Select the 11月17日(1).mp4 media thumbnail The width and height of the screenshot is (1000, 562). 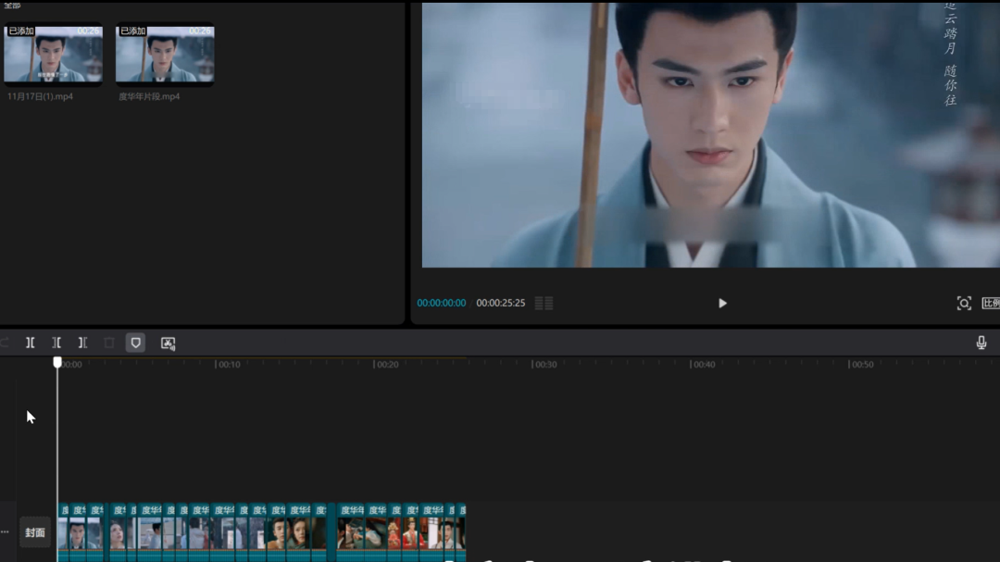point(53,54)
